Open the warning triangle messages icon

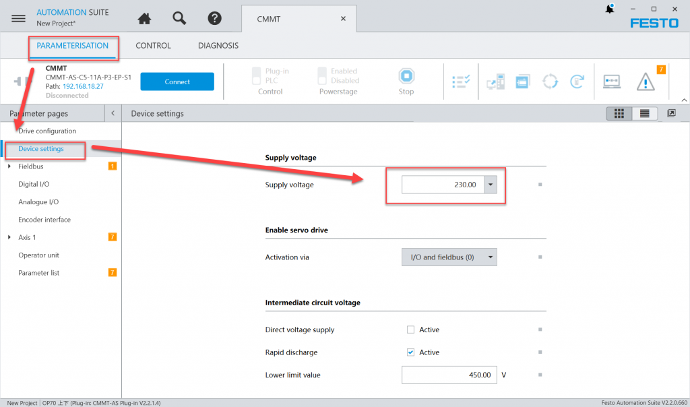pyautogui.click(x=646, y=82)
